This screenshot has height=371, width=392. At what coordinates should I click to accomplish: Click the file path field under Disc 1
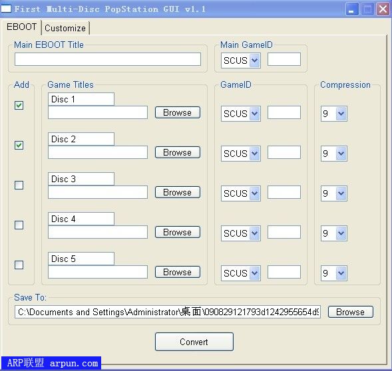pyautogui.click(x=98, y=112)
